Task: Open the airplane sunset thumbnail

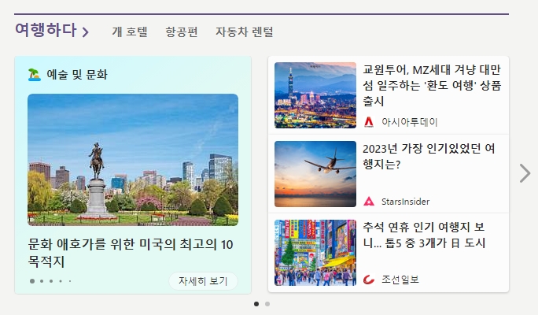Action: coord(315,174)
